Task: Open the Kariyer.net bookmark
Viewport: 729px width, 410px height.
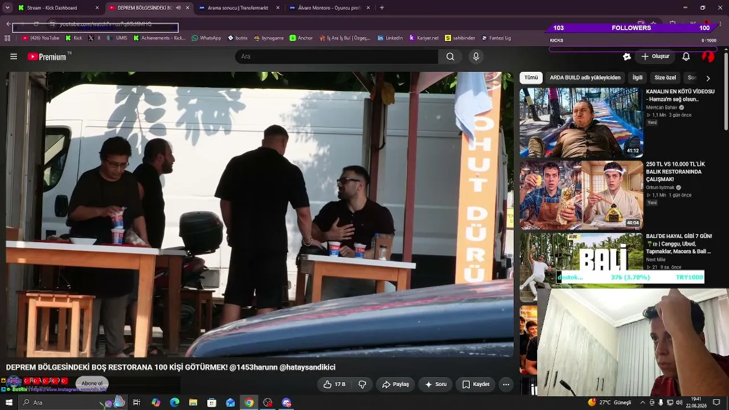Action: 424,38
